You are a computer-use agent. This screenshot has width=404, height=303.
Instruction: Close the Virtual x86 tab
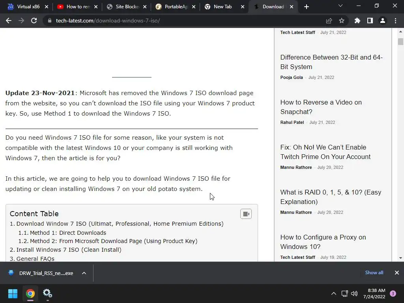pos(47,7)
